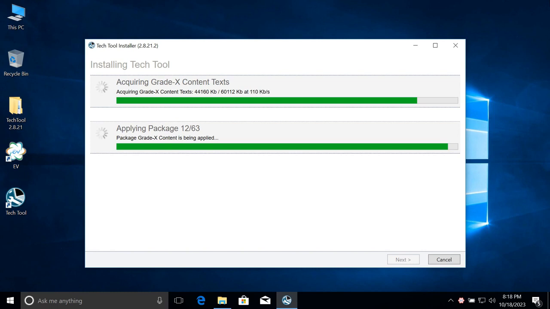Open Microsoft Edge from the taskbar
Viewport: 550px width, 309px height.
[201, 300]
